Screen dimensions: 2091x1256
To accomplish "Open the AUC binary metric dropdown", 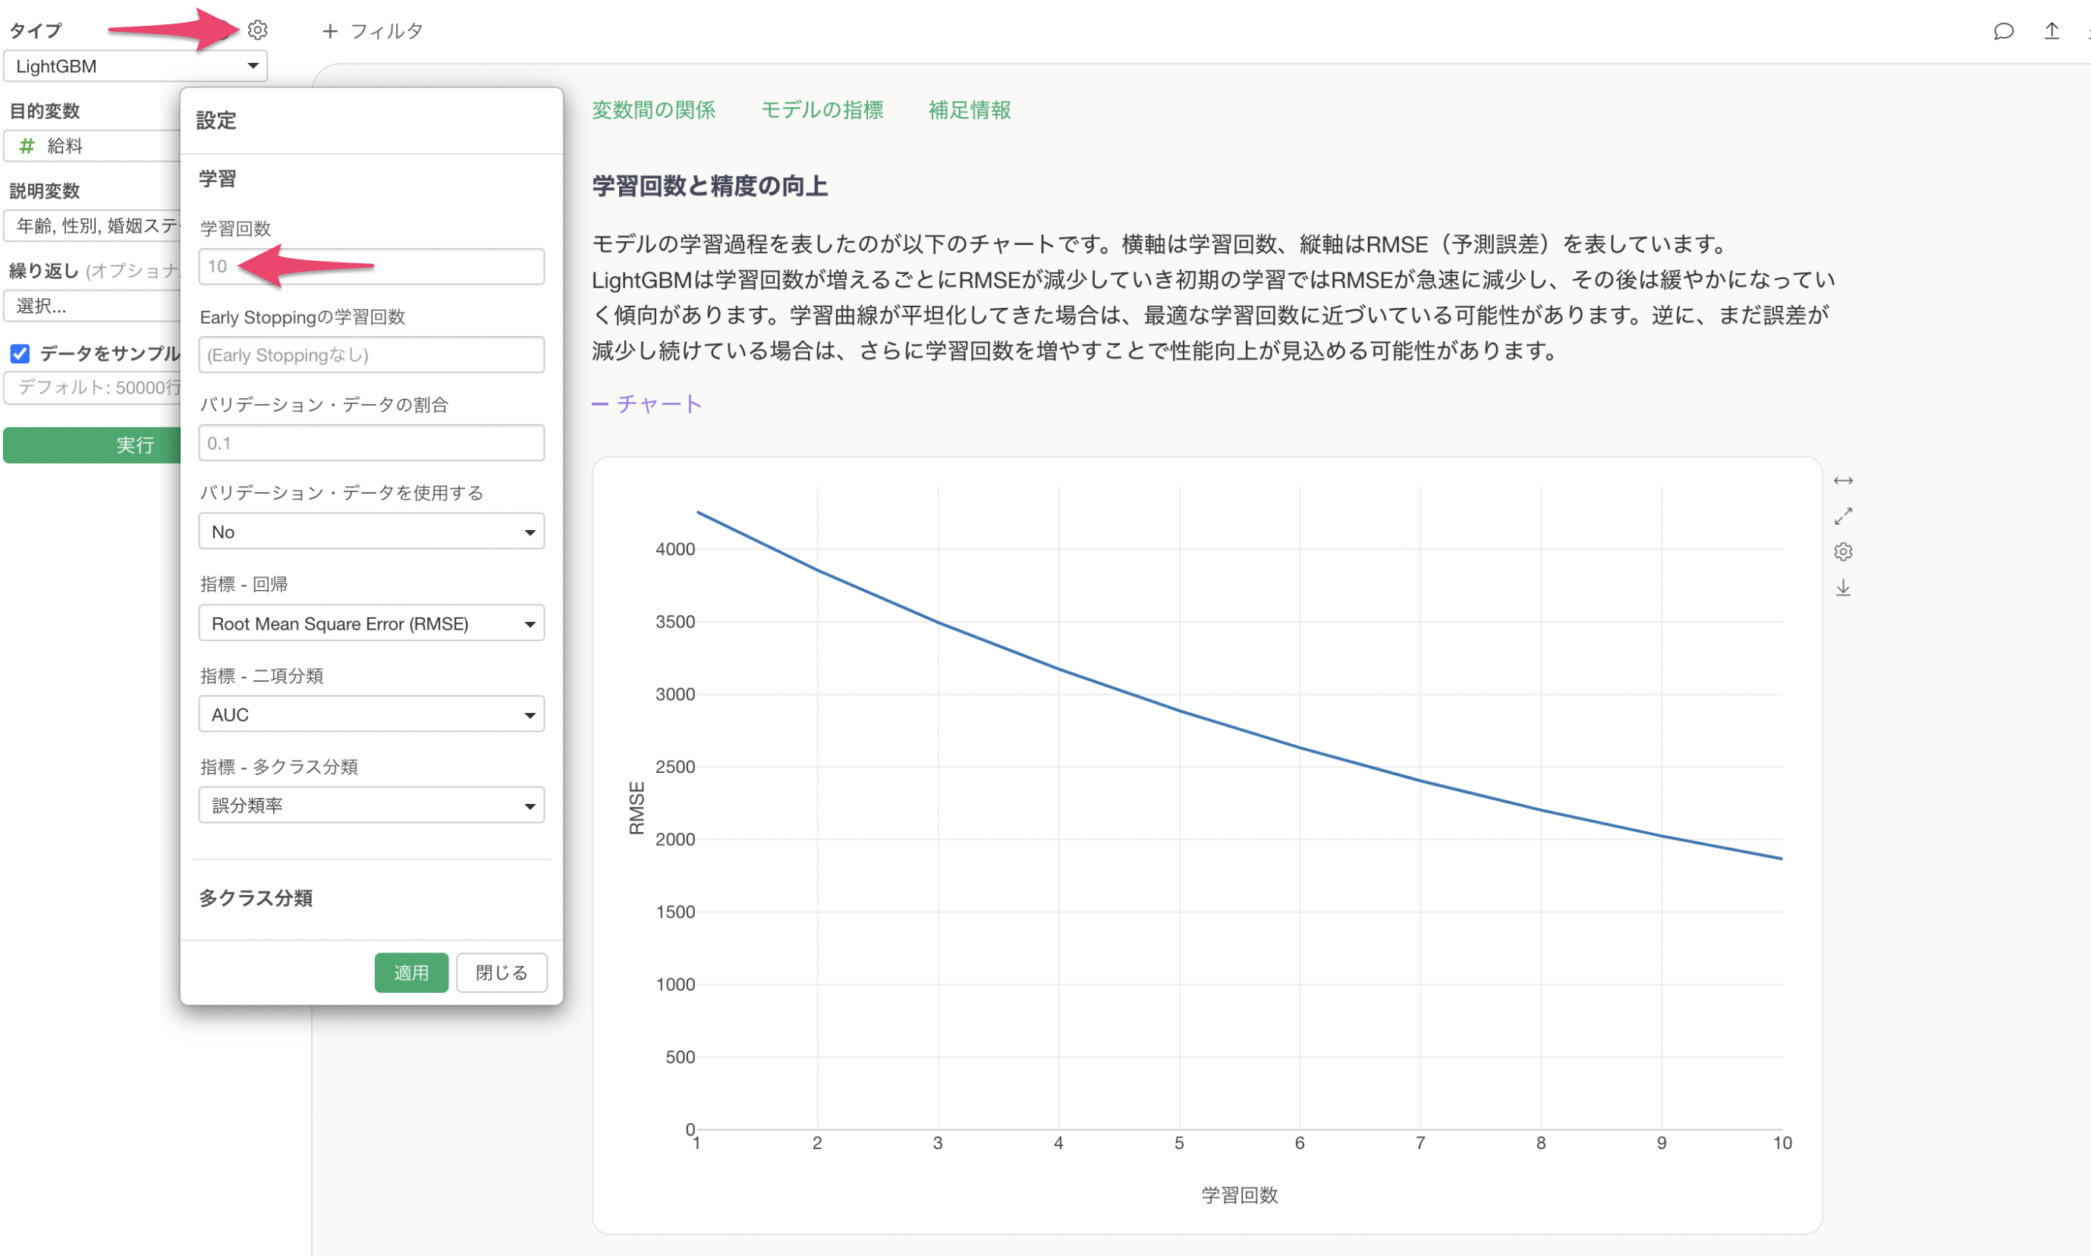I will [371, 714].
